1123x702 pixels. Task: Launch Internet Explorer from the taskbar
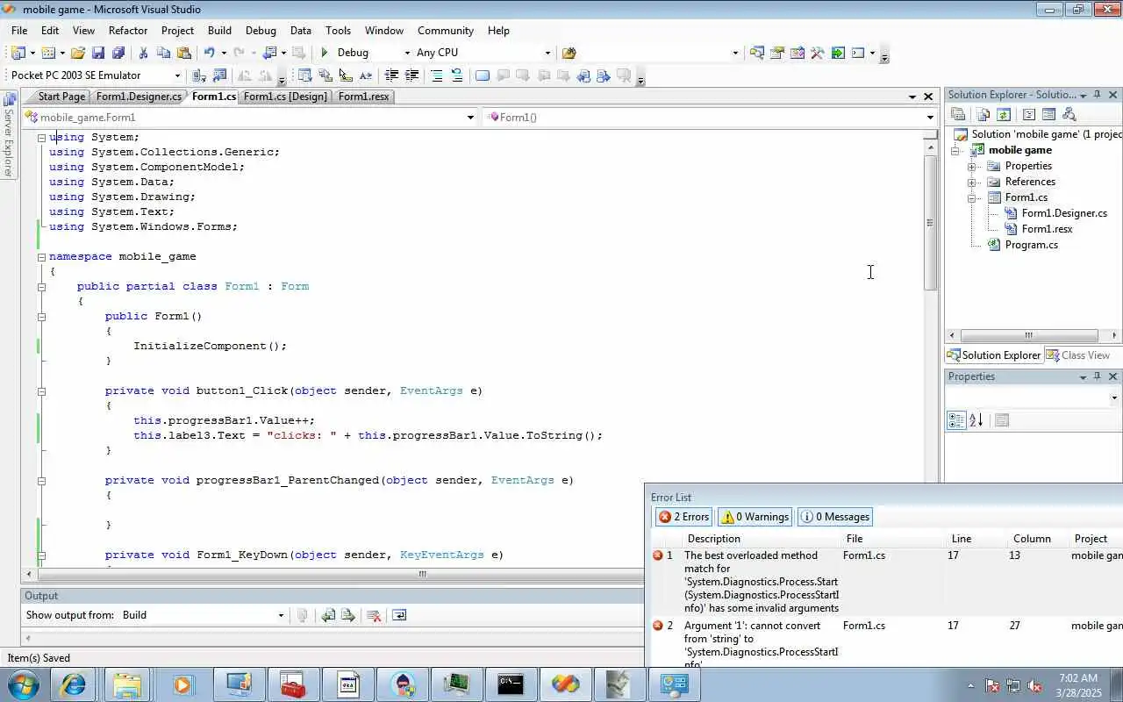(73, 684)
